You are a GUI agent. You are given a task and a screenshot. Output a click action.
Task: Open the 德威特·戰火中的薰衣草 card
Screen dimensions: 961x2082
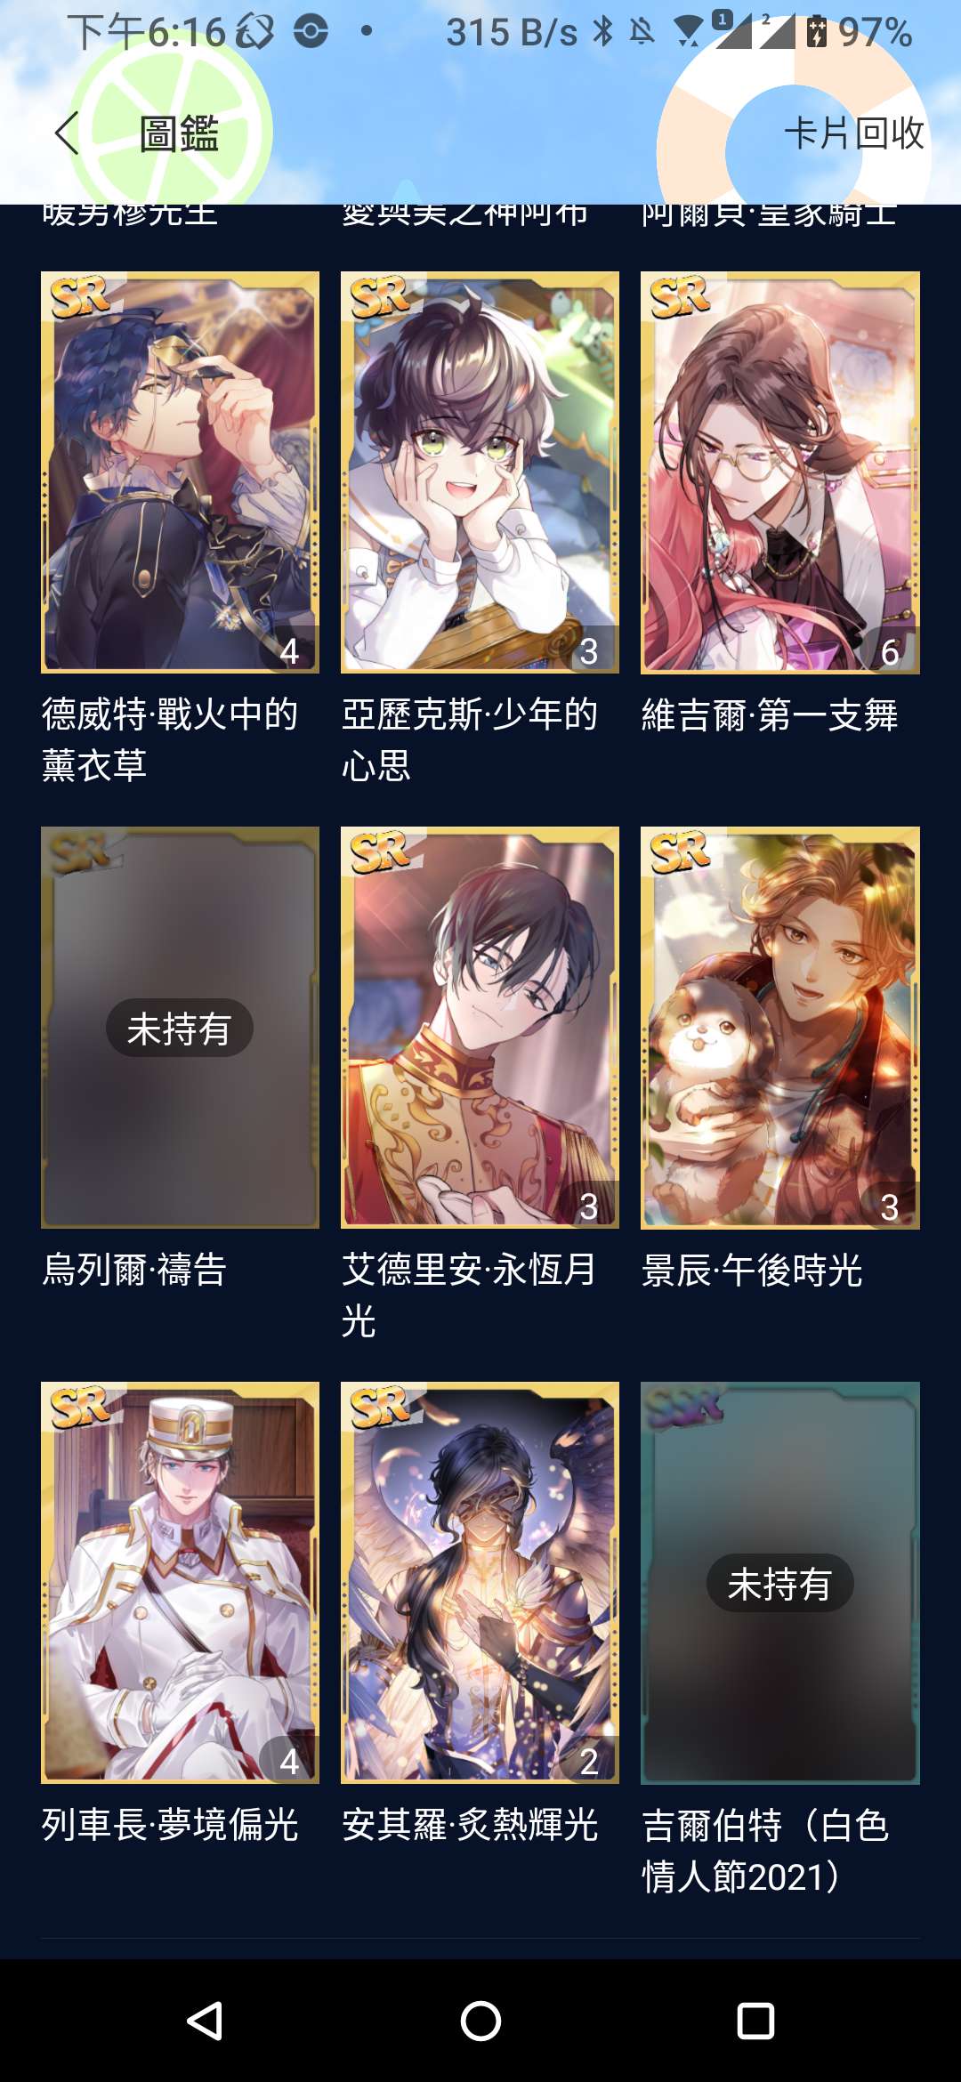coord(180,472)
